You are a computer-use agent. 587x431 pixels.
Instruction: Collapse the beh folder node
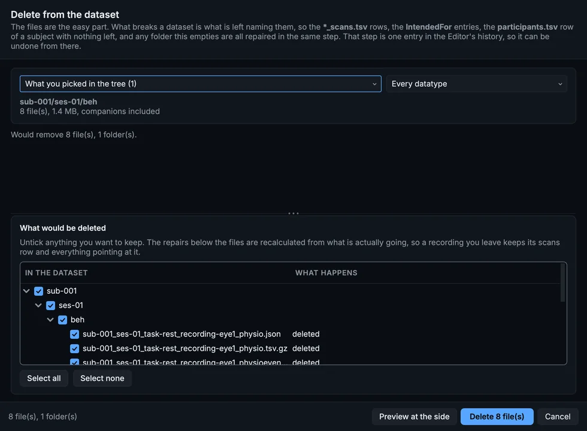coord(50,320)
